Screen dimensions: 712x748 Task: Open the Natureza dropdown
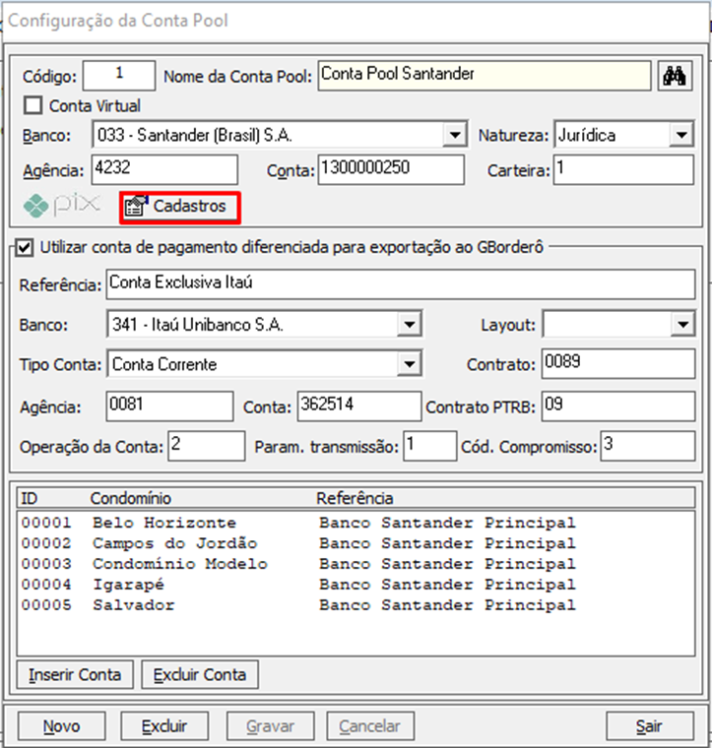(x=681, y=135)
